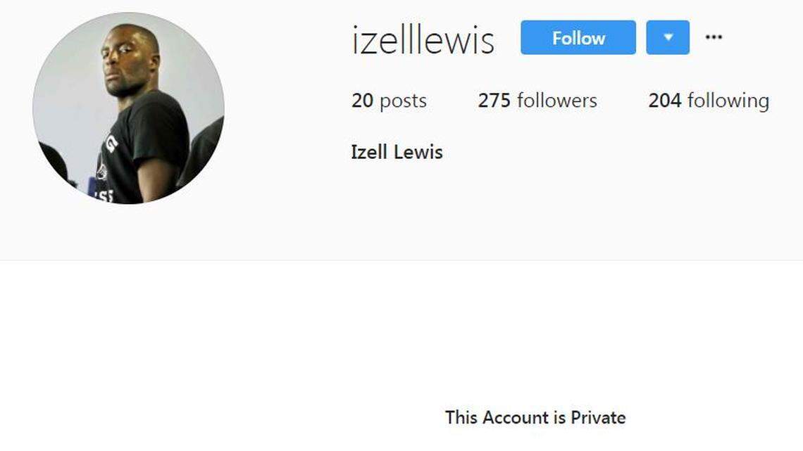
Task: Select the Izell Lewis display name
Action: [x=397, y=152]
